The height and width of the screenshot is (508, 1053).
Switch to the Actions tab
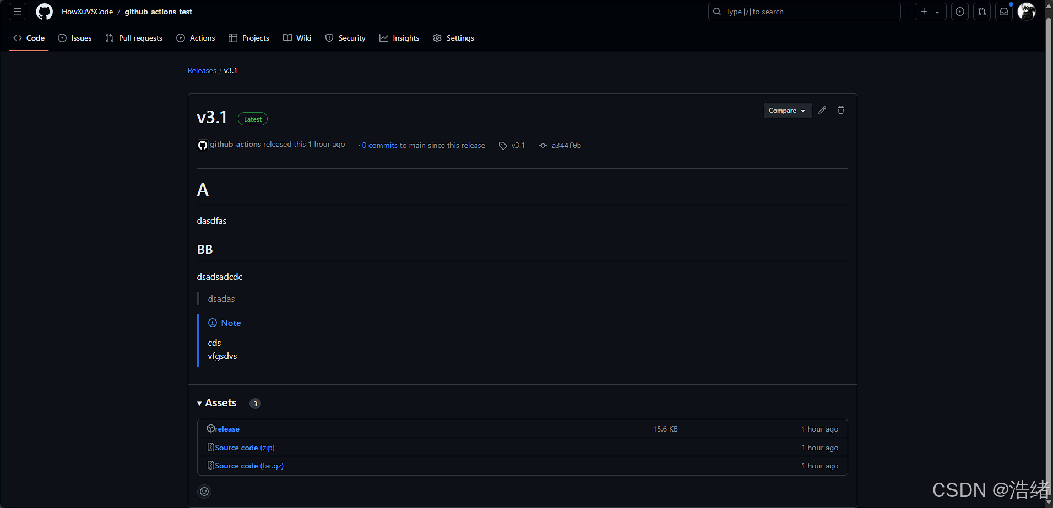point(196,38)
